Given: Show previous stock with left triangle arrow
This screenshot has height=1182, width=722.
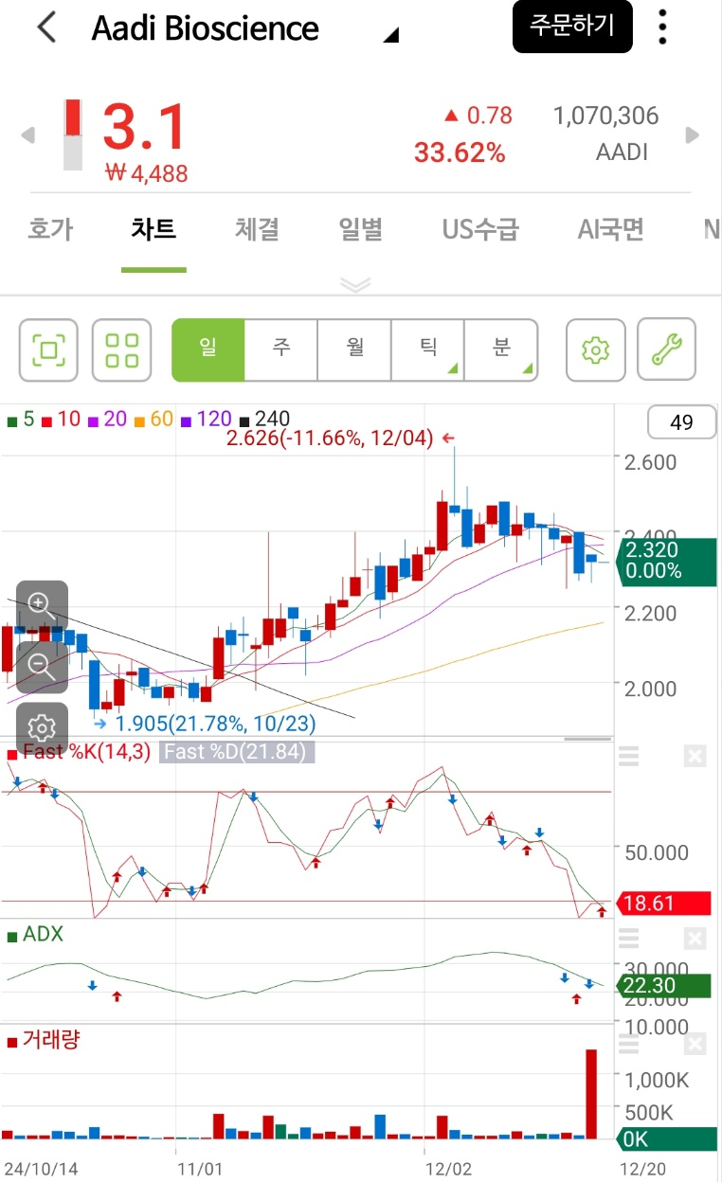Looking at the screenshot, I should click(x=28, y=135).
